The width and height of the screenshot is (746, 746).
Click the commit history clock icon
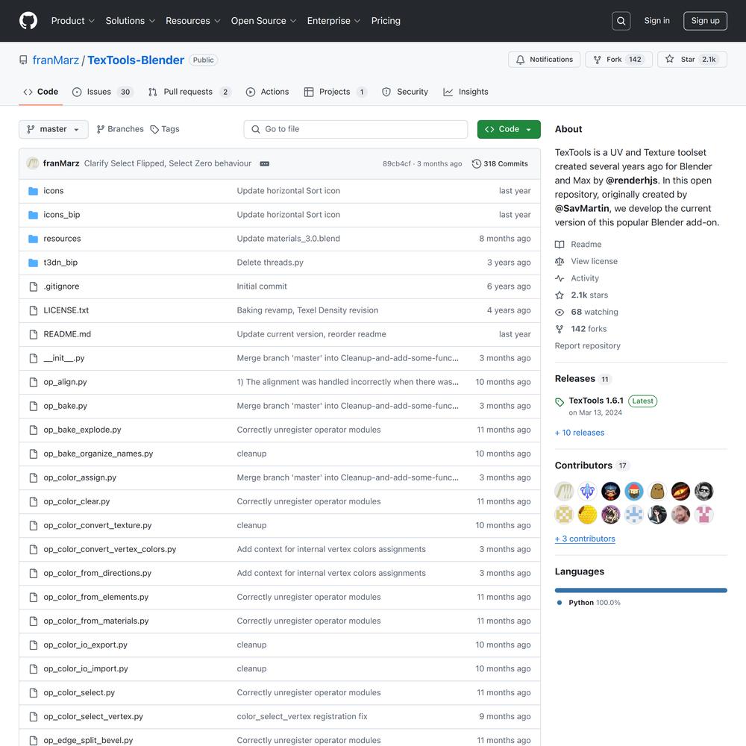click(x=476, y=163)
